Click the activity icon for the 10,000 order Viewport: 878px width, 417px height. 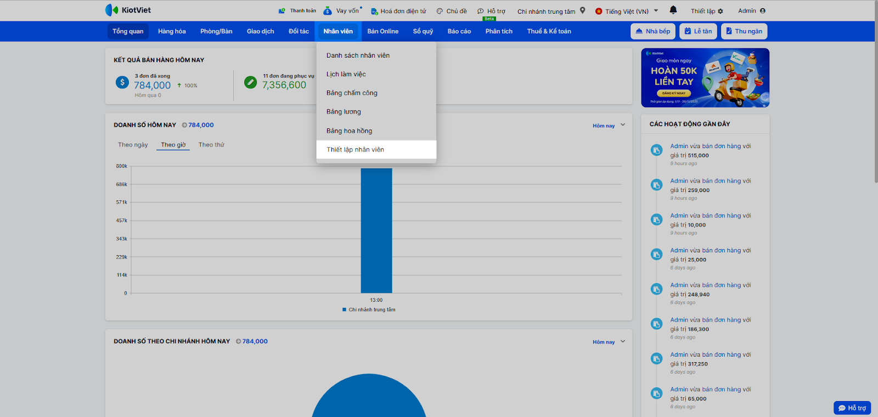pos(656,219)
